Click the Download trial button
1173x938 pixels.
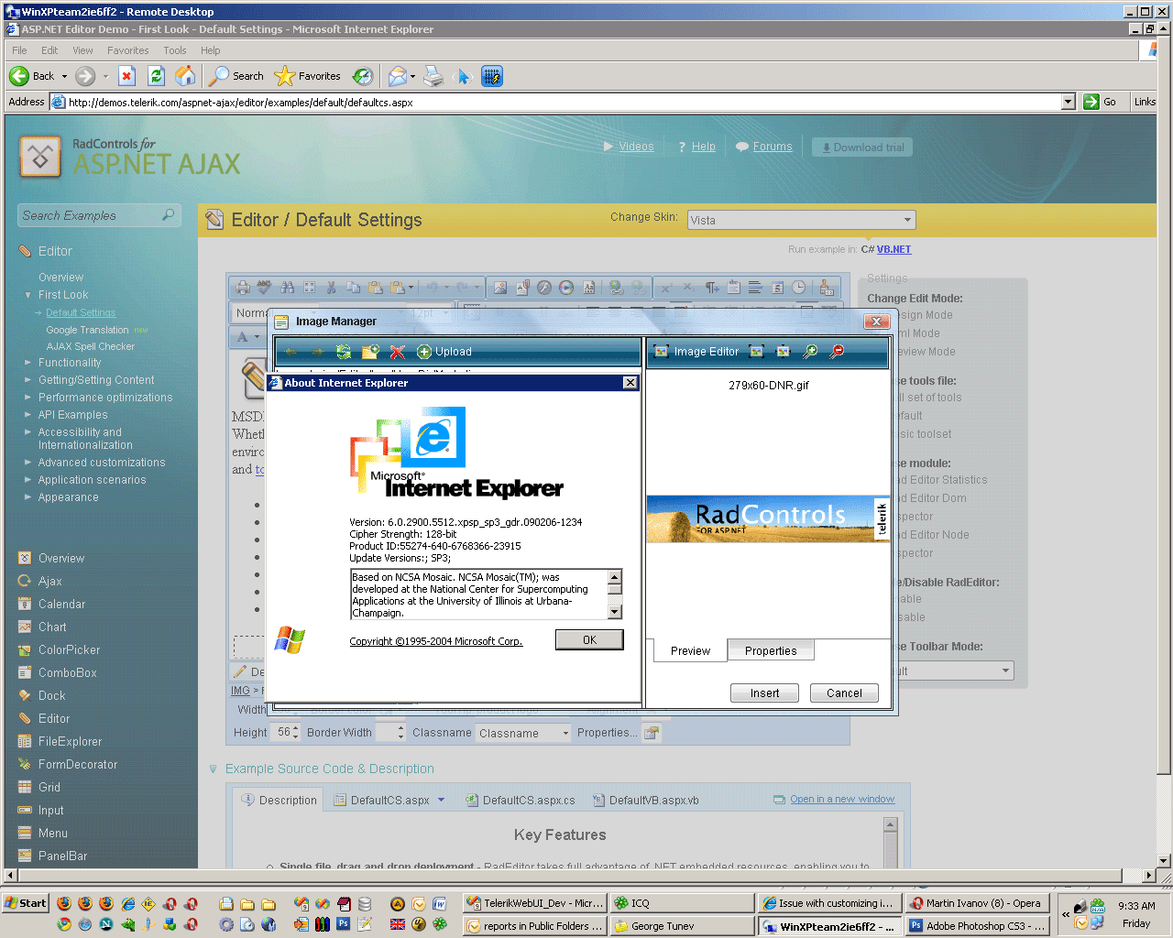(x=862, y=147)
